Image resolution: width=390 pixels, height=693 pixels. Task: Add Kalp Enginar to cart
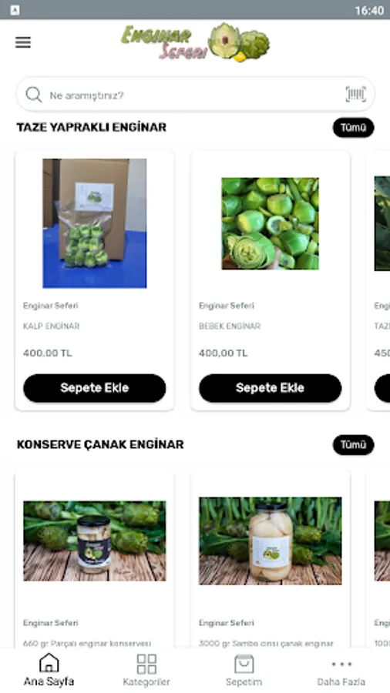point(95,388)
